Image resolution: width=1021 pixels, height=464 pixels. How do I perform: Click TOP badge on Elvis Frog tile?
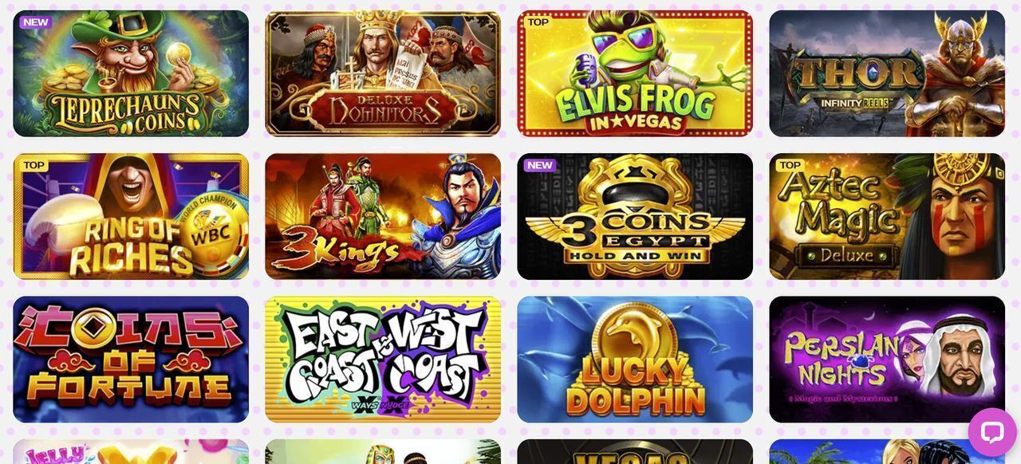pos(538,22)
